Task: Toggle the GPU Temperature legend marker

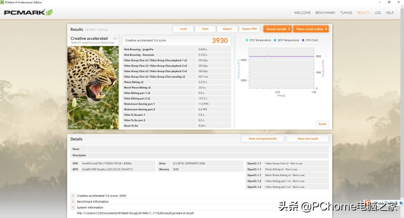Action: pyautogui.click(x=275, y=40)
